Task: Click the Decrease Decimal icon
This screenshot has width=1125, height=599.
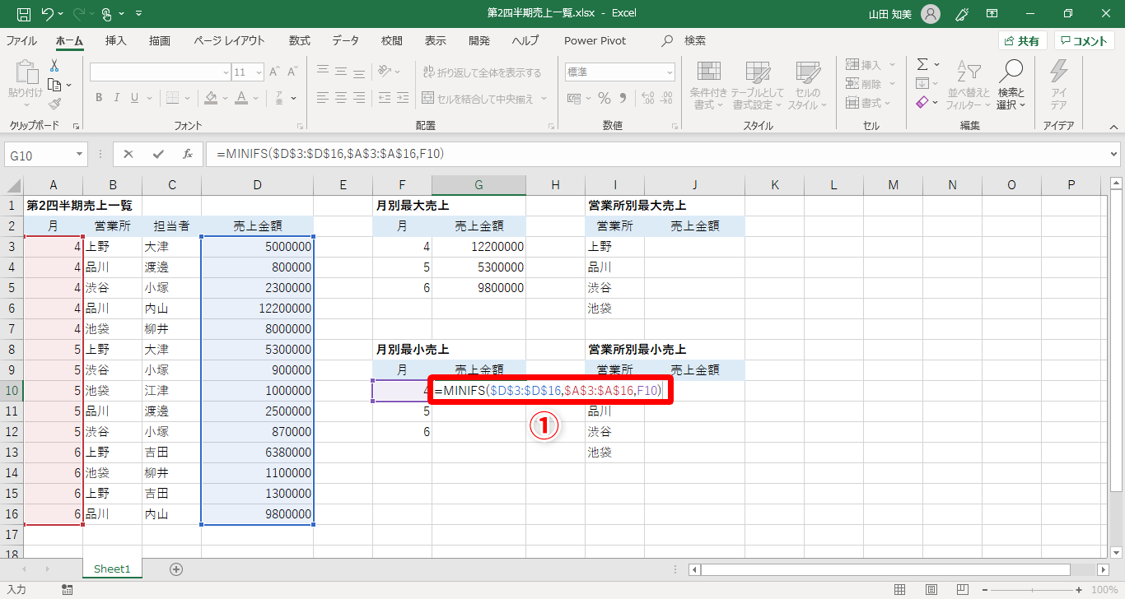Action: 666,98
